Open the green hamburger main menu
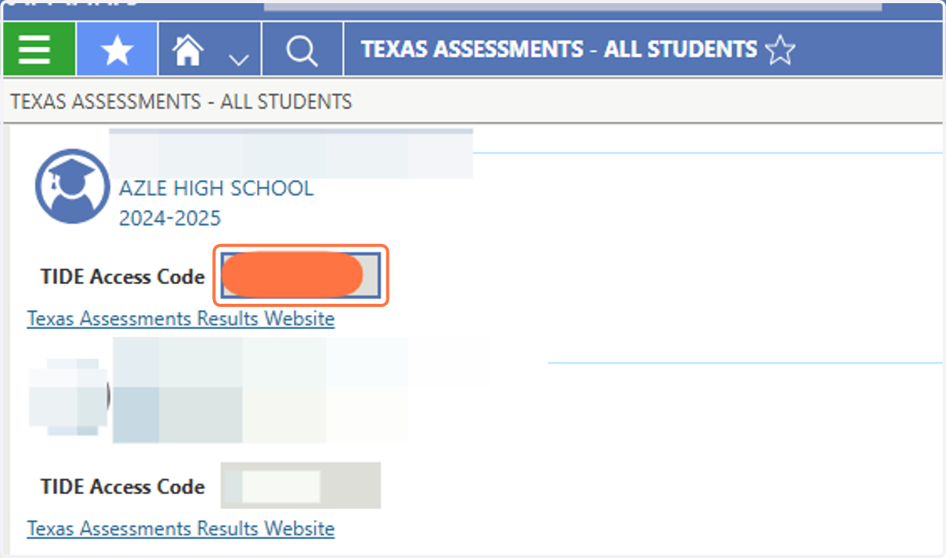This screenshot has width=946, height=558. point(38,50)
